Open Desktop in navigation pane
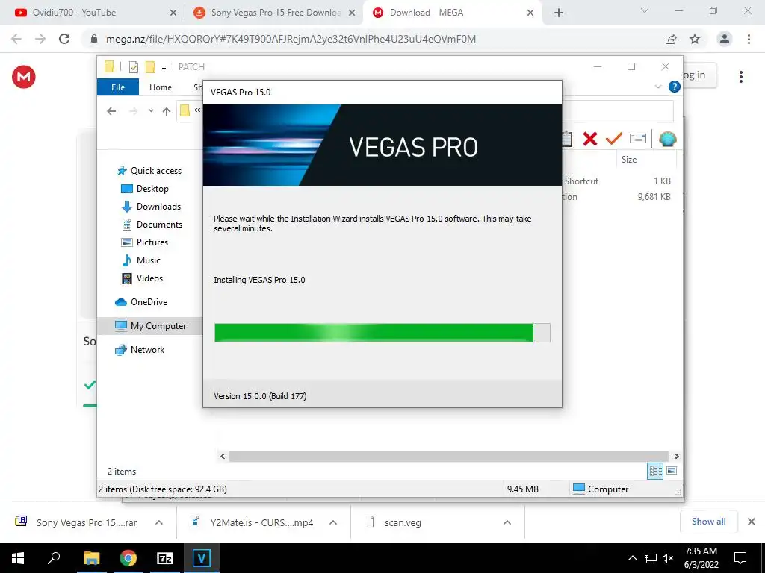Viewport: 765px width, 573px height. tap(145, 189)
